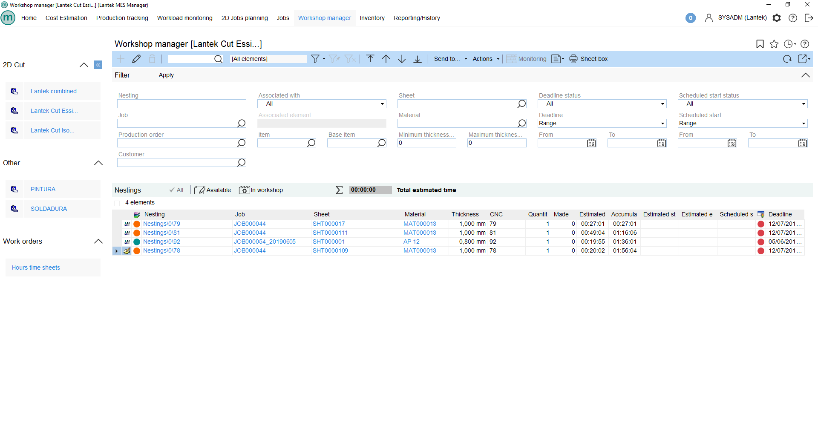Open the Production tracking menu
The height and width of the screenshot is (443, 818).
point(122,18)
